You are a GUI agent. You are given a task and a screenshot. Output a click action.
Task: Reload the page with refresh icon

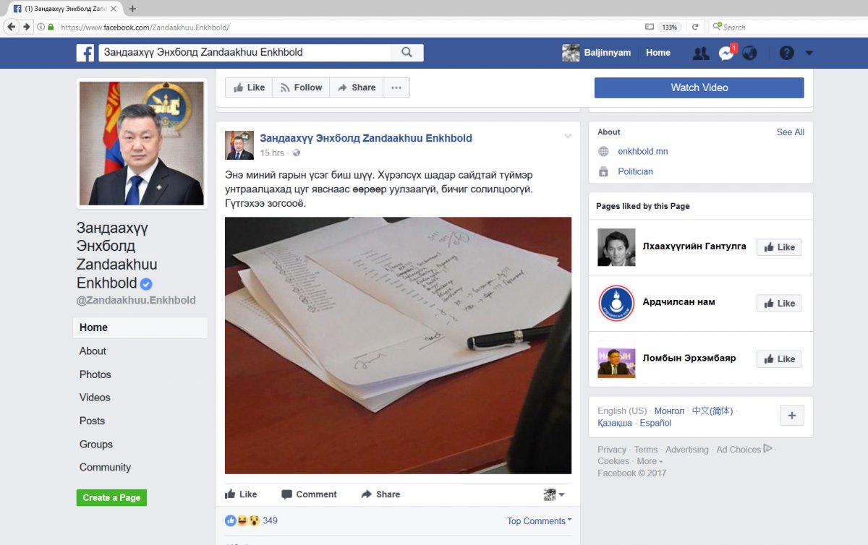695,27
